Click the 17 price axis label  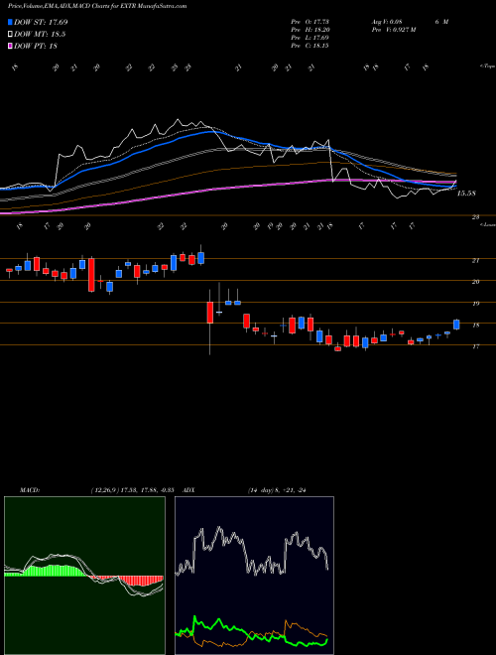pos(475,346)
